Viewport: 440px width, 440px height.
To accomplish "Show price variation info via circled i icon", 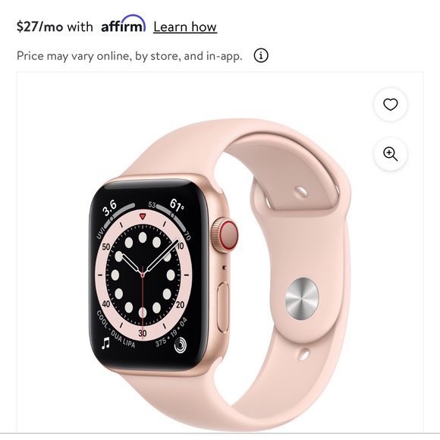I will click(x=261, y=55).
